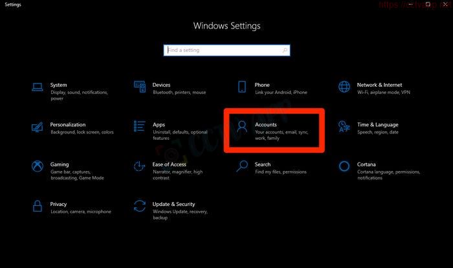
Task: Click the Personalization paintbrush icon
Action: [x=38, y=126]
